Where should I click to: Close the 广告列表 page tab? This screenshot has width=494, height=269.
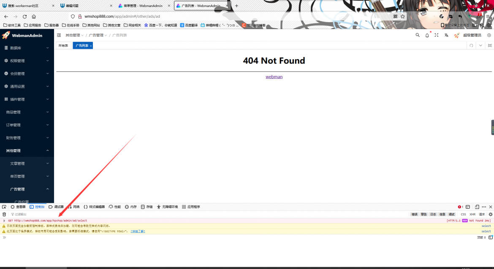[91, 46]
